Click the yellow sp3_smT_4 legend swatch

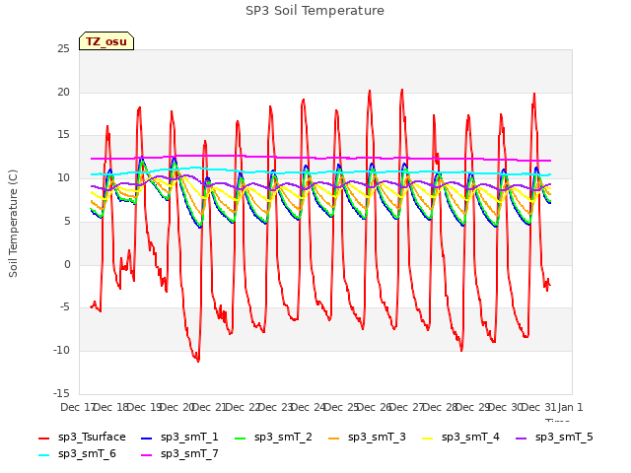click(427, 438)
